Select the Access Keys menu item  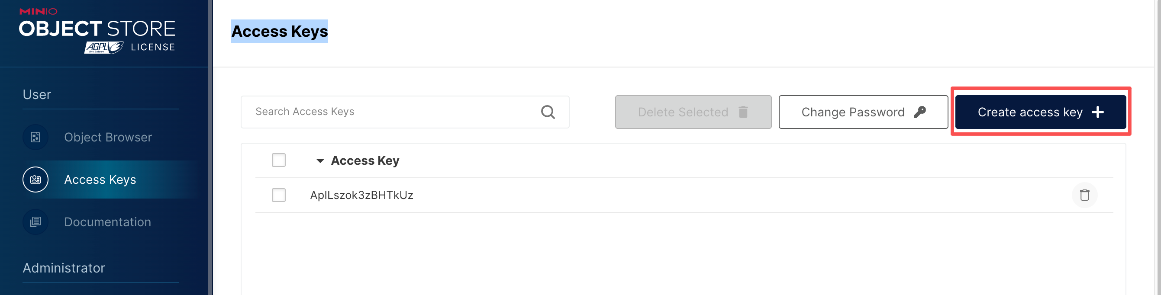(100, 179)
